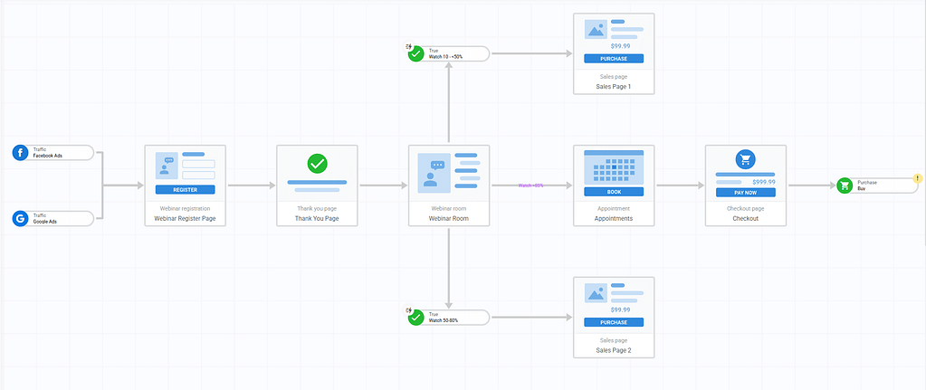Click the Google Ads traffic icon
The image size is (926, 390).
20,219
